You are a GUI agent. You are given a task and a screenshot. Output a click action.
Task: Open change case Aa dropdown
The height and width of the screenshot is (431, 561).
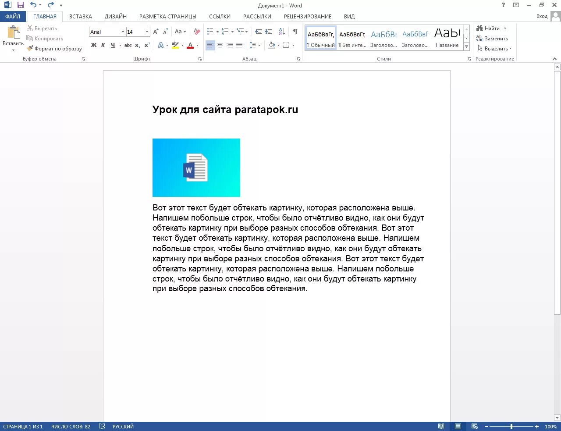180,32
